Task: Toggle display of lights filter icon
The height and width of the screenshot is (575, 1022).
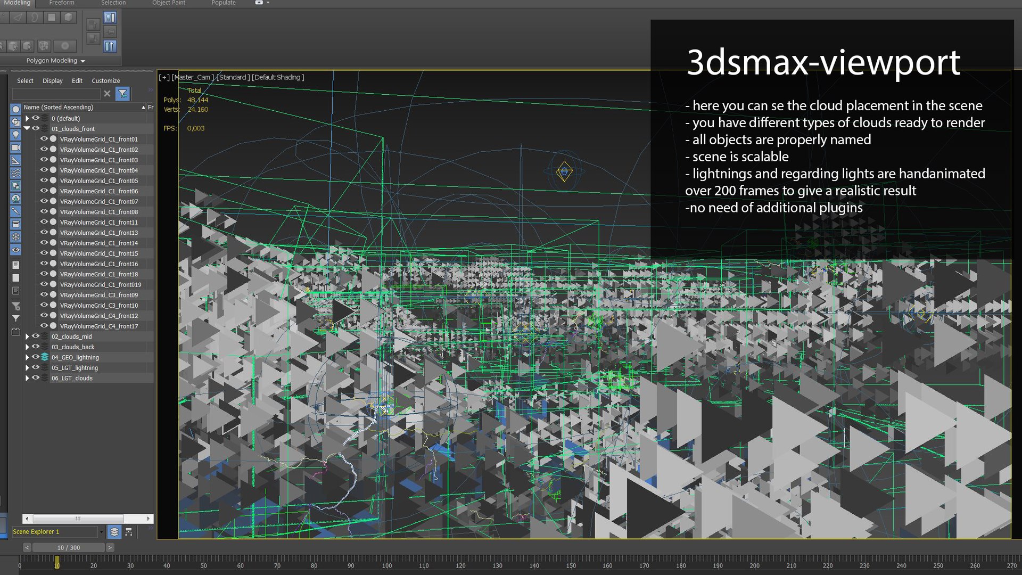Action: tap(16, 135)
